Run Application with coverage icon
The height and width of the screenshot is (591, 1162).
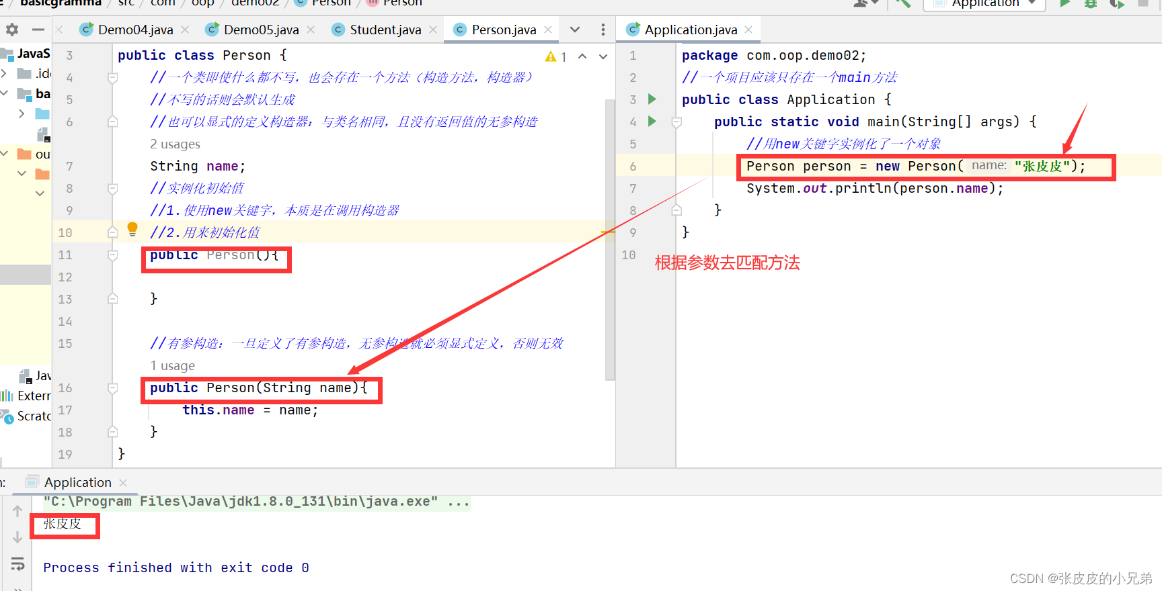coord(1117,3)
